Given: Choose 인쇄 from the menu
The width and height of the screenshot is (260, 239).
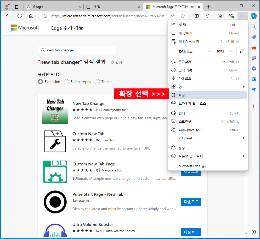Looking at the screenshot, I should 208,113.
